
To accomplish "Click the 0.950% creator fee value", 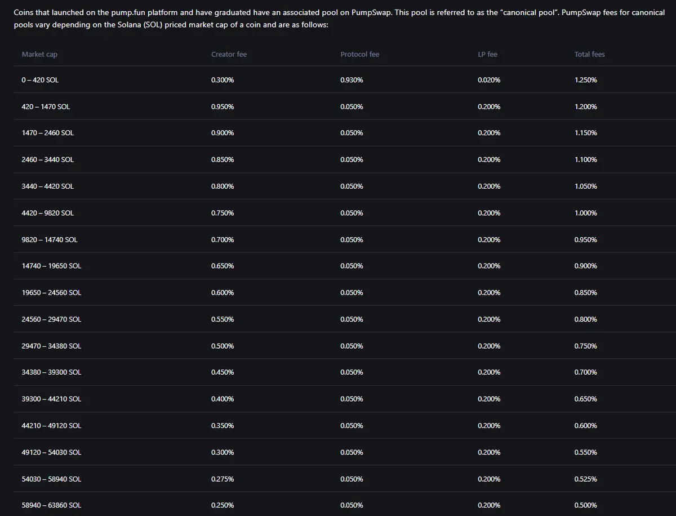I will [223, 106].
